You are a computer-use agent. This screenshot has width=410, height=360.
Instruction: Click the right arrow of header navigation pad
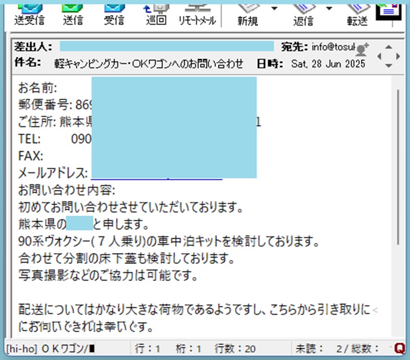point(398,56)
